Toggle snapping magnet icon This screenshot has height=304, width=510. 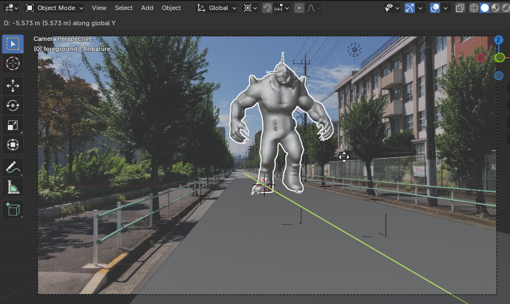click(x=268, y=8)
